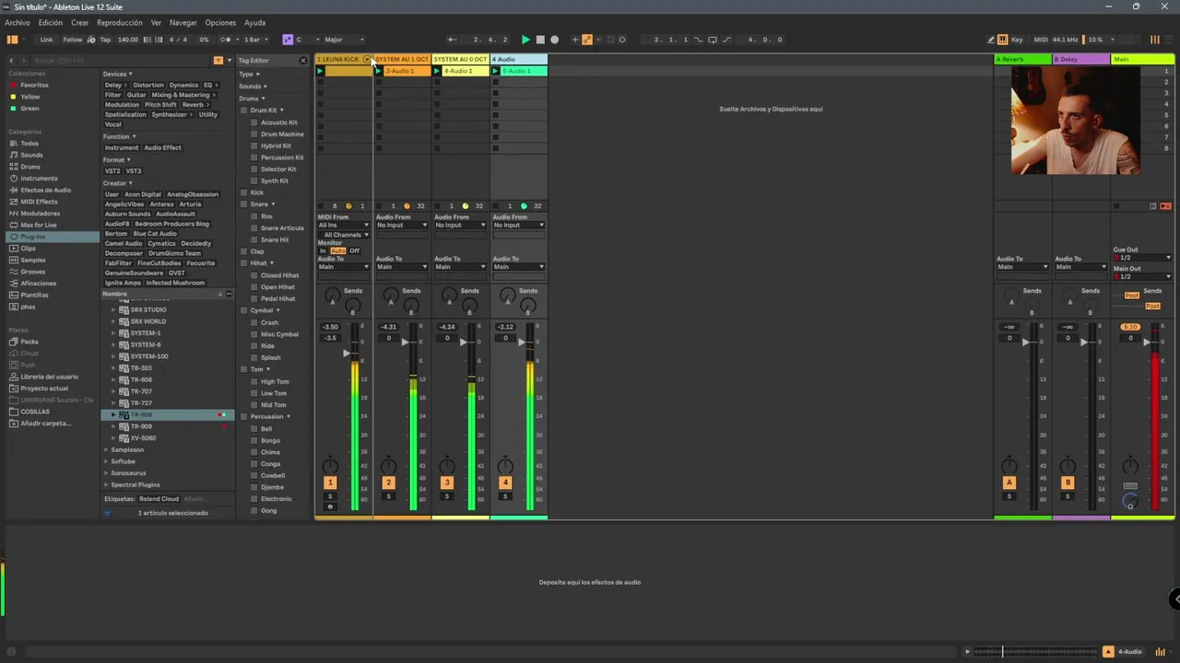Viewport: 1180px width, 663px height.
Task: Select Instruments category in browser
Action: click(39, 179)
